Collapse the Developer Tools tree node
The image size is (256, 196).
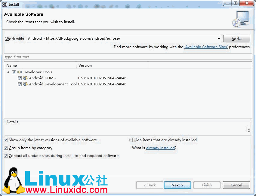click(x=8, y=72)
